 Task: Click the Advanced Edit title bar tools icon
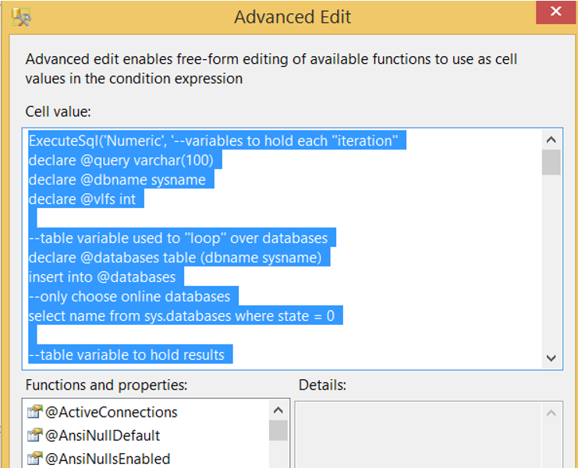coord(21,16)
